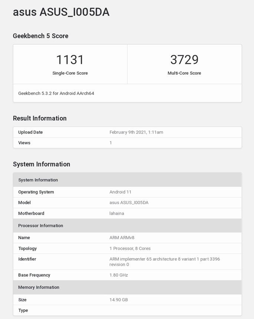Click the single-core score 1131
Screen dimensions: 254x319
click(x=70, y=60)
